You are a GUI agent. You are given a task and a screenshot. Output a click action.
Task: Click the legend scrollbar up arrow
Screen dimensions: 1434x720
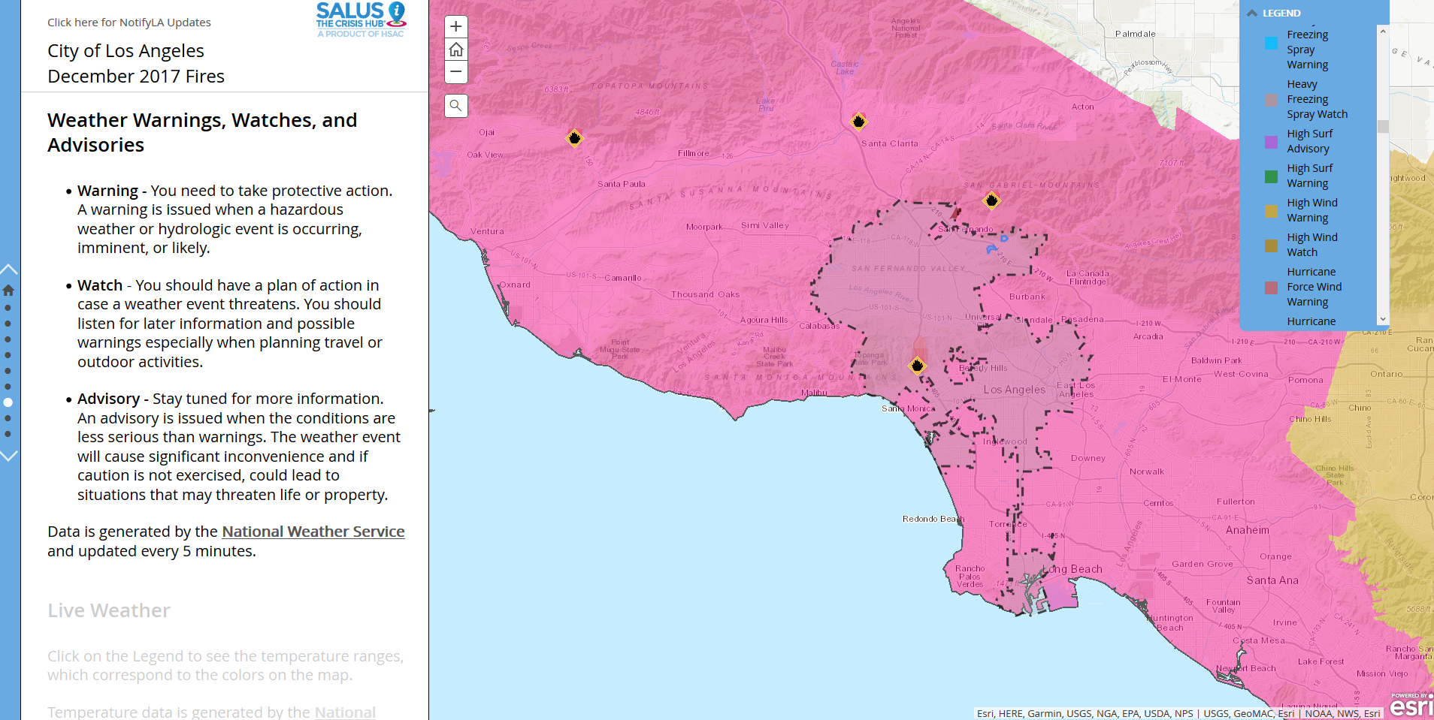tap(1383, 32)
